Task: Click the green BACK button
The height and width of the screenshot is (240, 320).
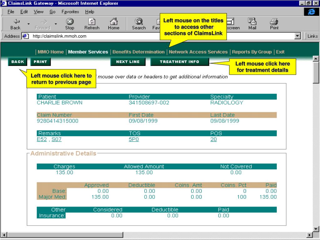Action: pyautogui.click(x=17, y=62)
